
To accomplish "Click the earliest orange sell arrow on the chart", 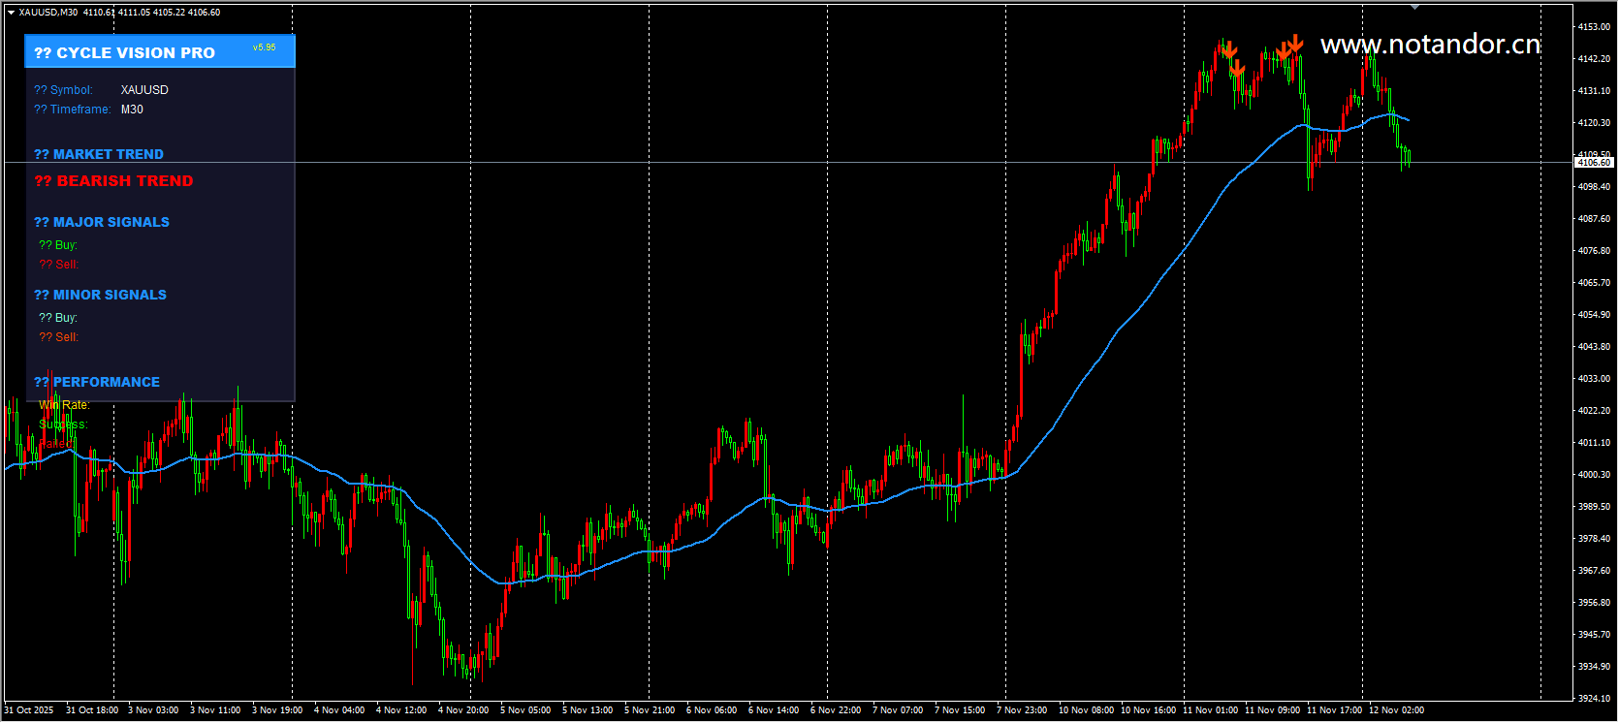I will pyautogui.click(x=1229, y=49).
